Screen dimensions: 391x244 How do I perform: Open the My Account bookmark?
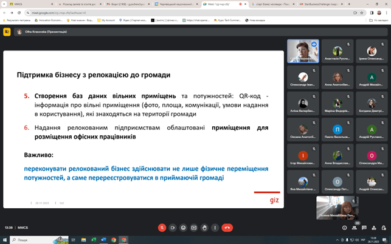[108, 20]
